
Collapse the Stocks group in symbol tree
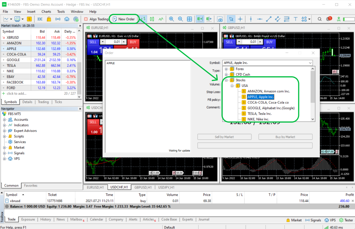click(226, 80)
